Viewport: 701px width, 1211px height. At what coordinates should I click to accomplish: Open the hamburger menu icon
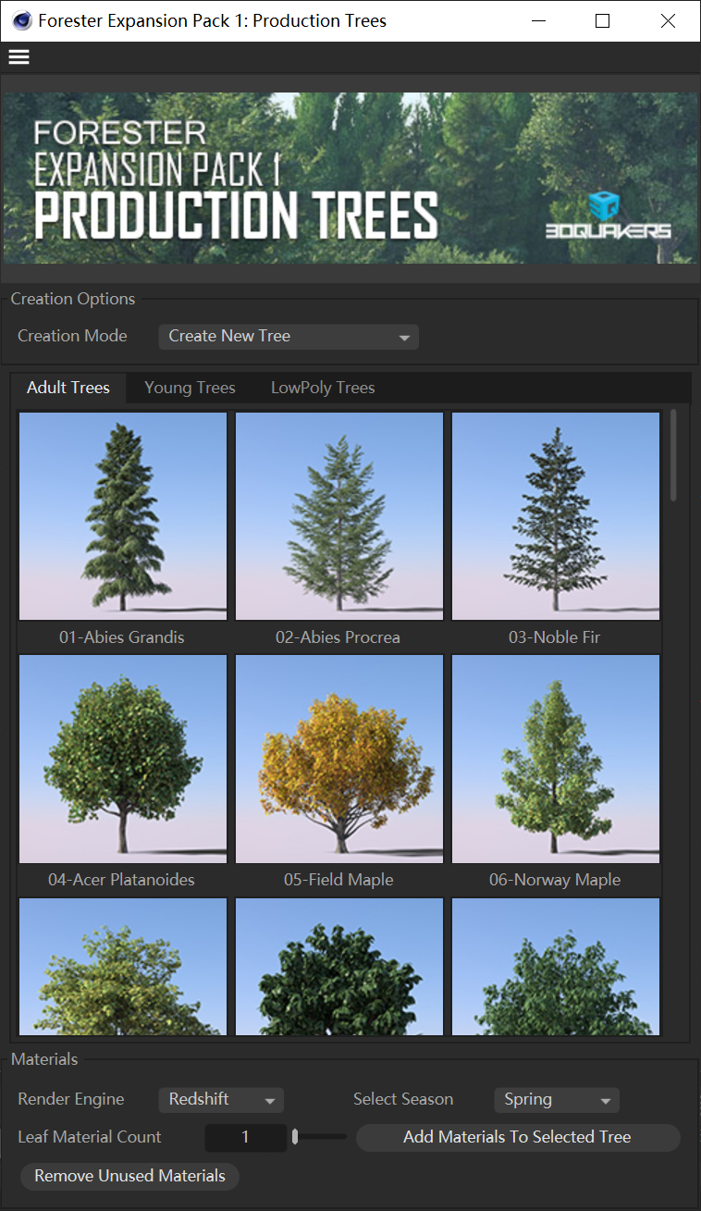click(18, 57)
